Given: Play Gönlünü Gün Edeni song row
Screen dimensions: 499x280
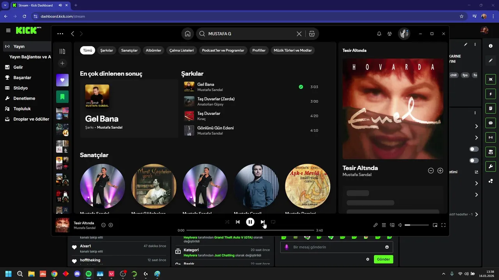Looking at the screenshot, I should pos(252,130).
